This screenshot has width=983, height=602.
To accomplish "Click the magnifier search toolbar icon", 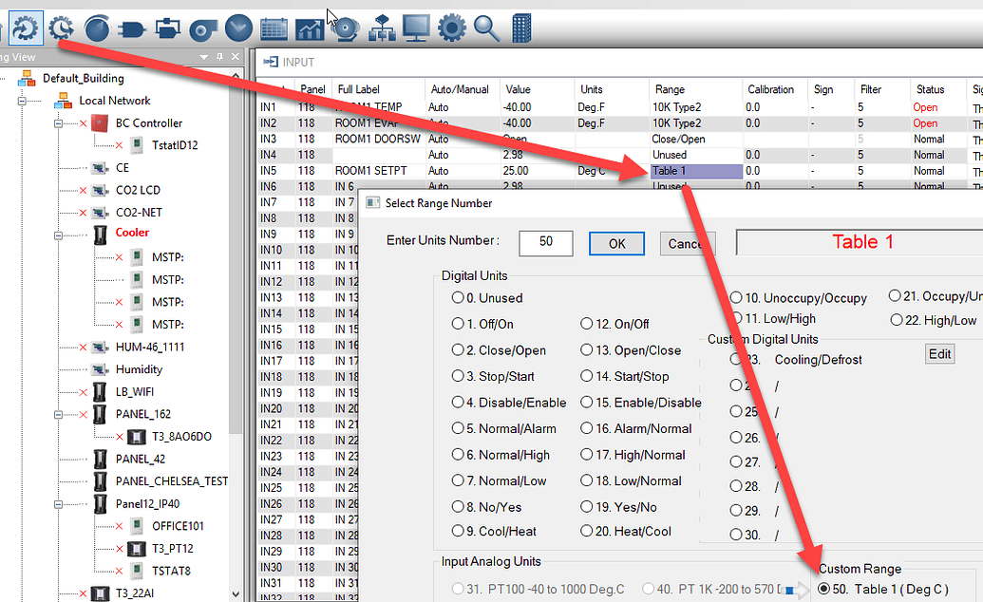I will (x=486, y=28).
